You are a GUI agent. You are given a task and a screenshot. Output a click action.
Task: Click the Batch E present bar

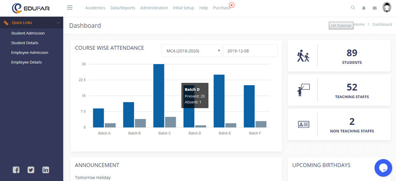pyautogui.click(x=219, y=101)
